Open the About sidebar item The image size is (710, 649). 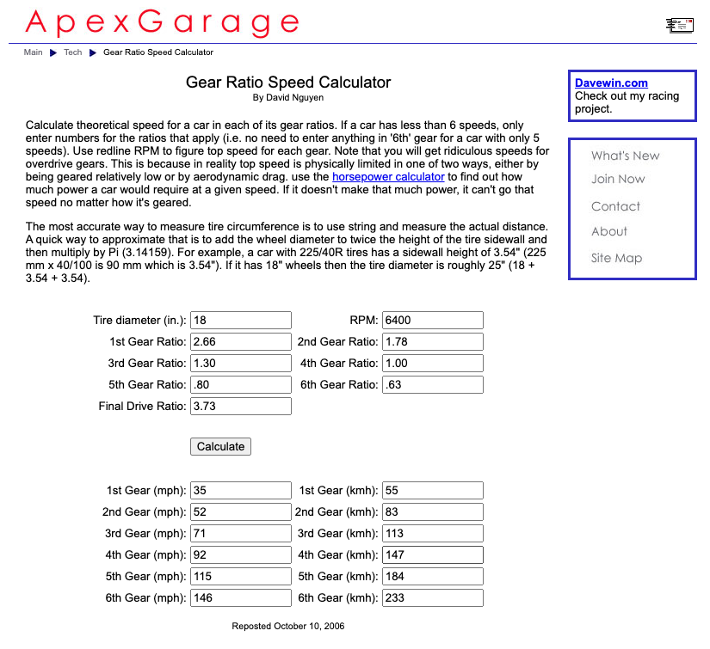click(x=609, y=231)
